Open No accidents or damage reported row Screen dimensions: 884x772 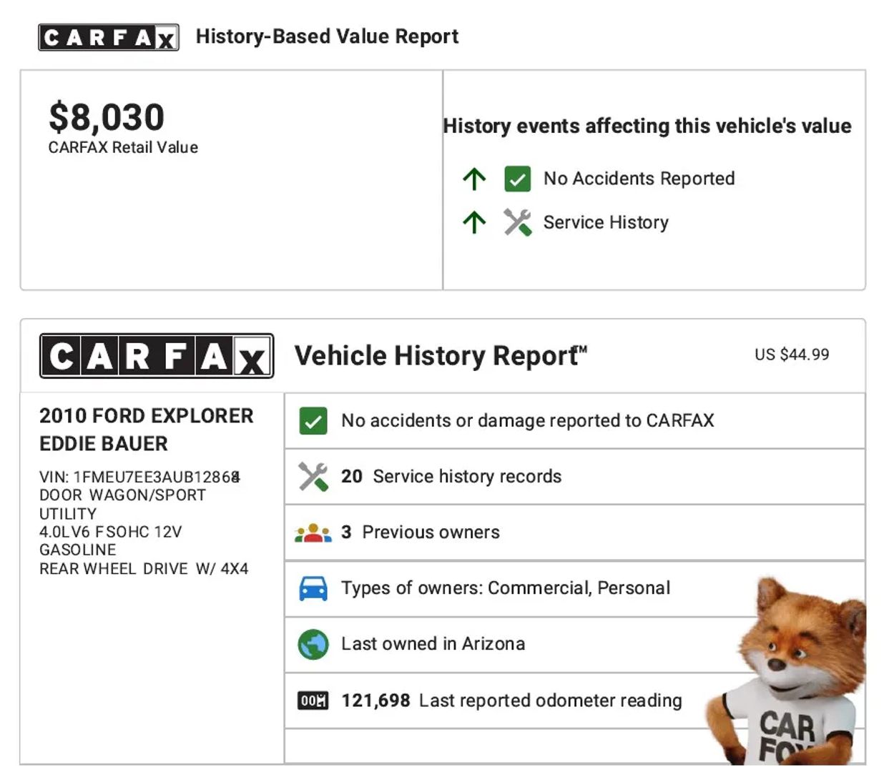(x=574, y=421)
